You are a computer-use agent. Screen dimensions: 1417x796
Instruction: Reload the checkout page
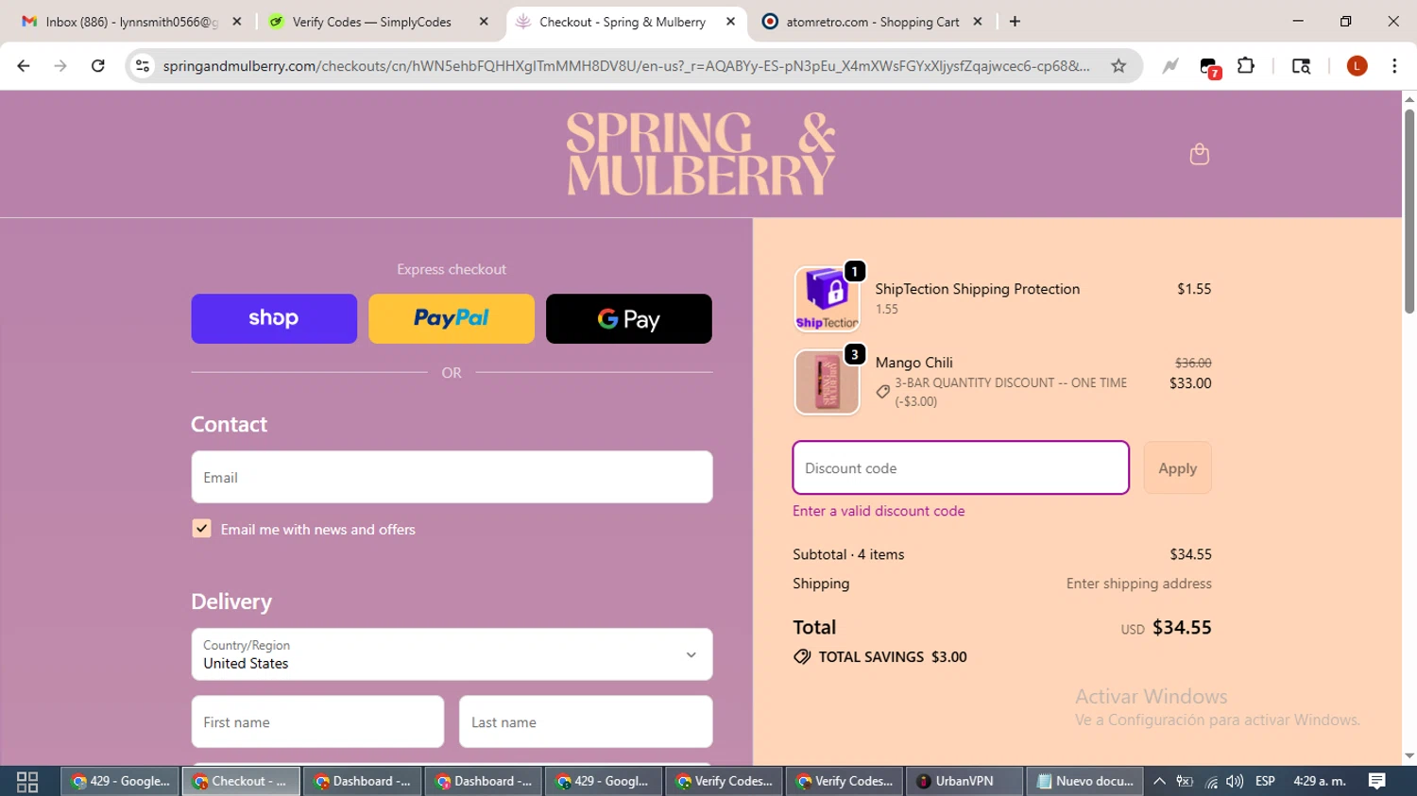pyautogui.click(x=97, y=65)
